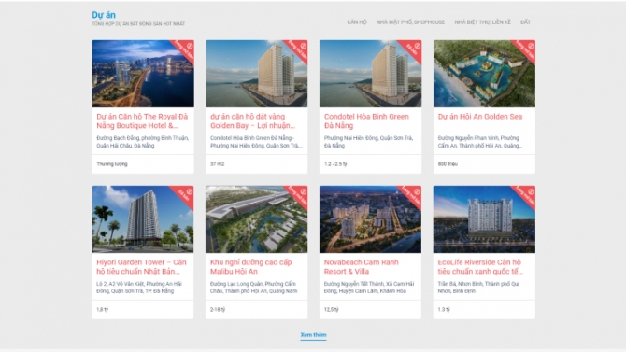The height and width of the screenshot is (352, 626).
Task: Open the ĐẤT category tab
Action: (525, 22)
